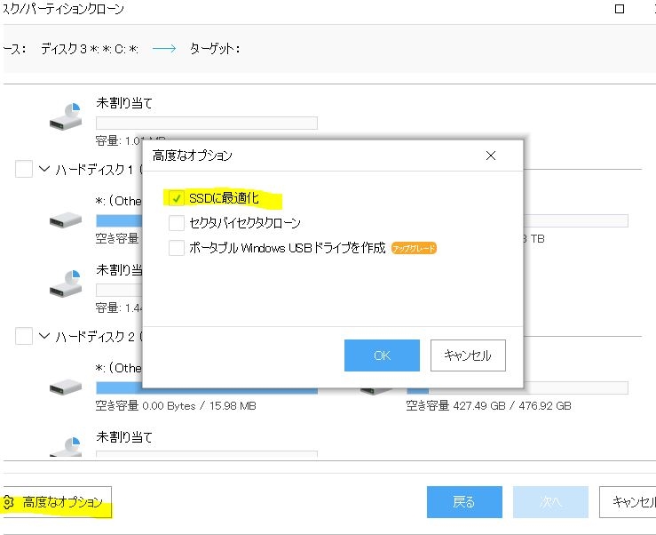Screen dimensions: 656x535
Task: Select the ハードディスク 2 checkbox
Action: 24,336
